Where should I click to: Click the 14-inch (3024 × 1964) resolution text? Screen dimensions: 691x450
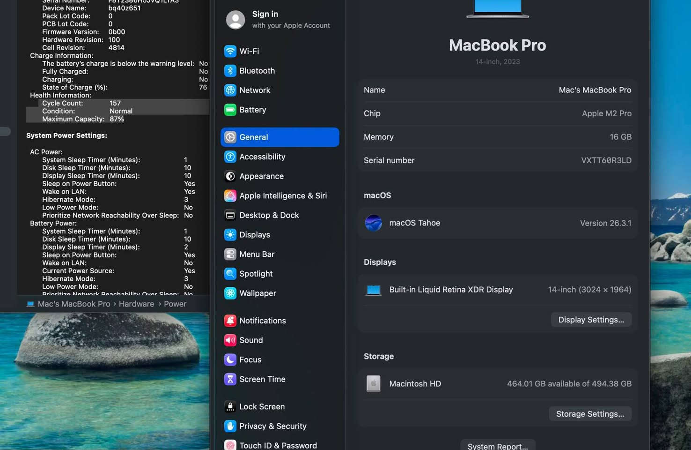pyautogui.click(x=589, y=290)
